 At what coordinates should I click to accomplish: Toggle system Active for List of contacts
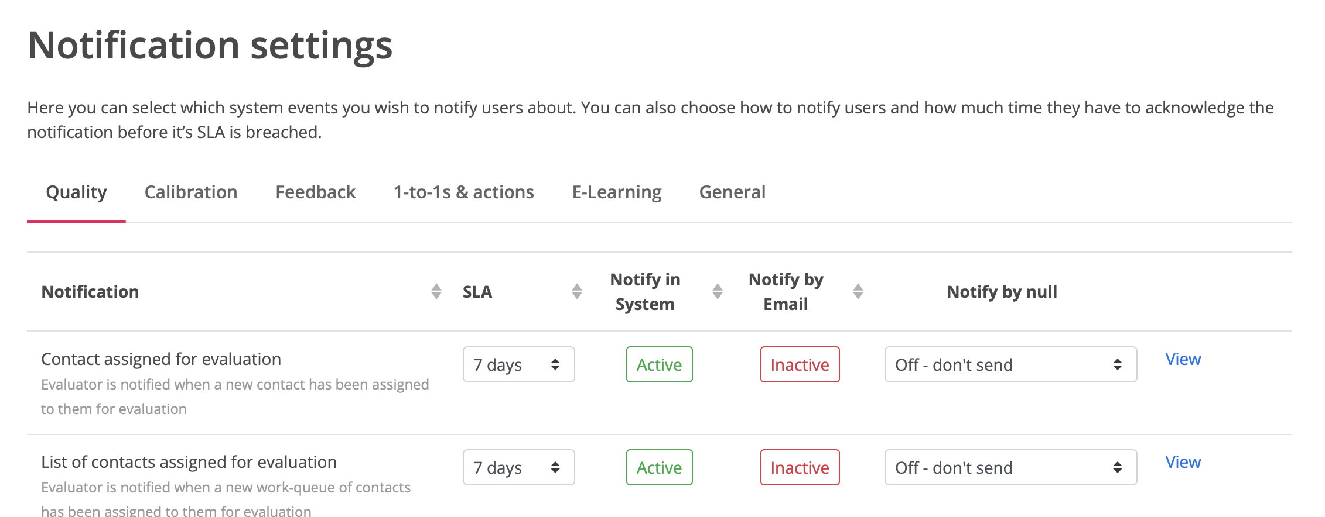coord(659,467)
